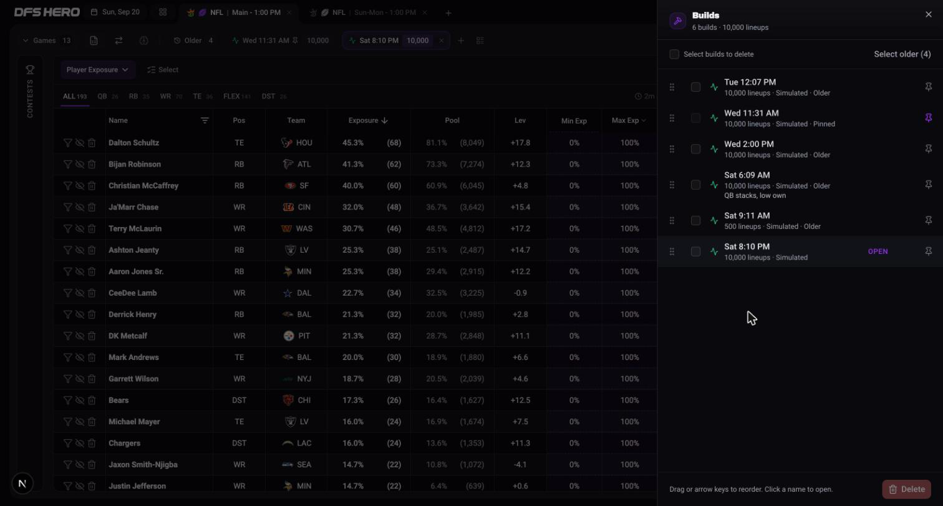943x506 pixels.
Task: Check the Sat 6:09 AM build checkbox
Action: click(695, 185)
